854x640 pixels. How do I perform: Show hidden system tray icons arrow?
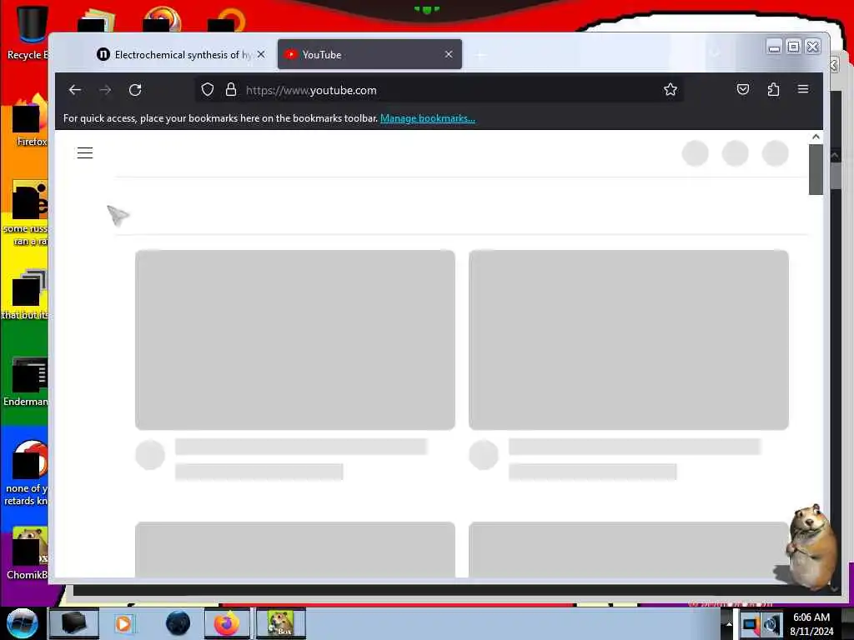pyautogui.click(x=729, y=624)
